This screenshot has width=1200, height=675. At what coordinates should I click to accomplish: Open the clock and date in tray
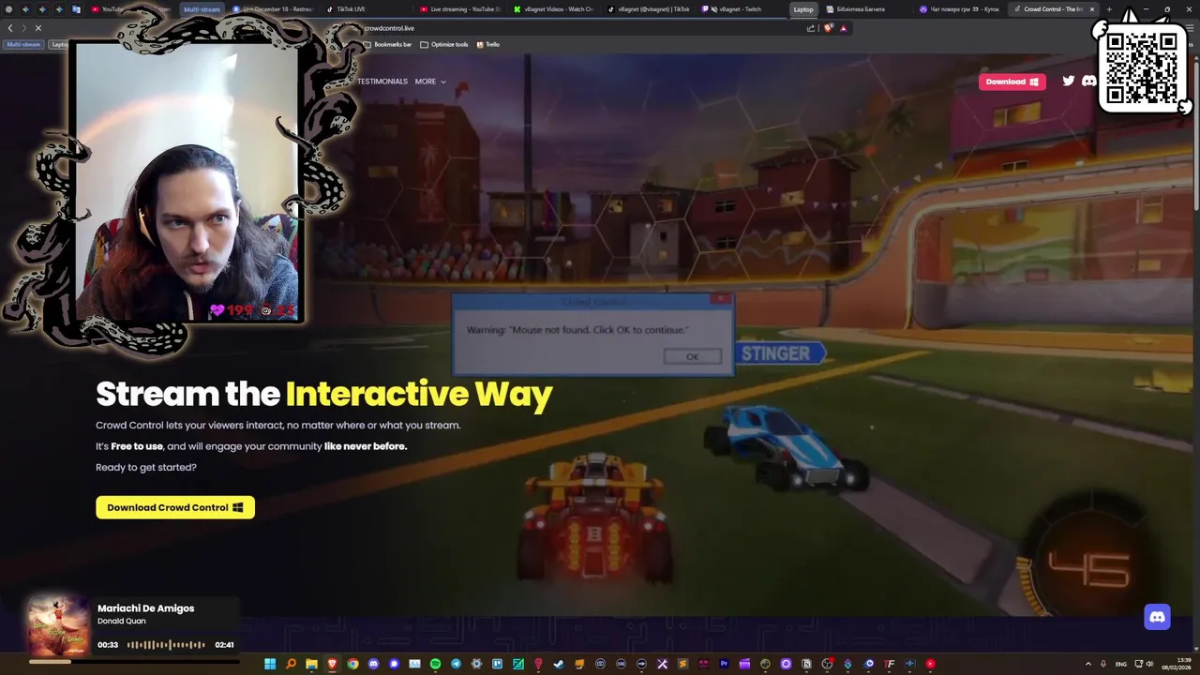1176,664
